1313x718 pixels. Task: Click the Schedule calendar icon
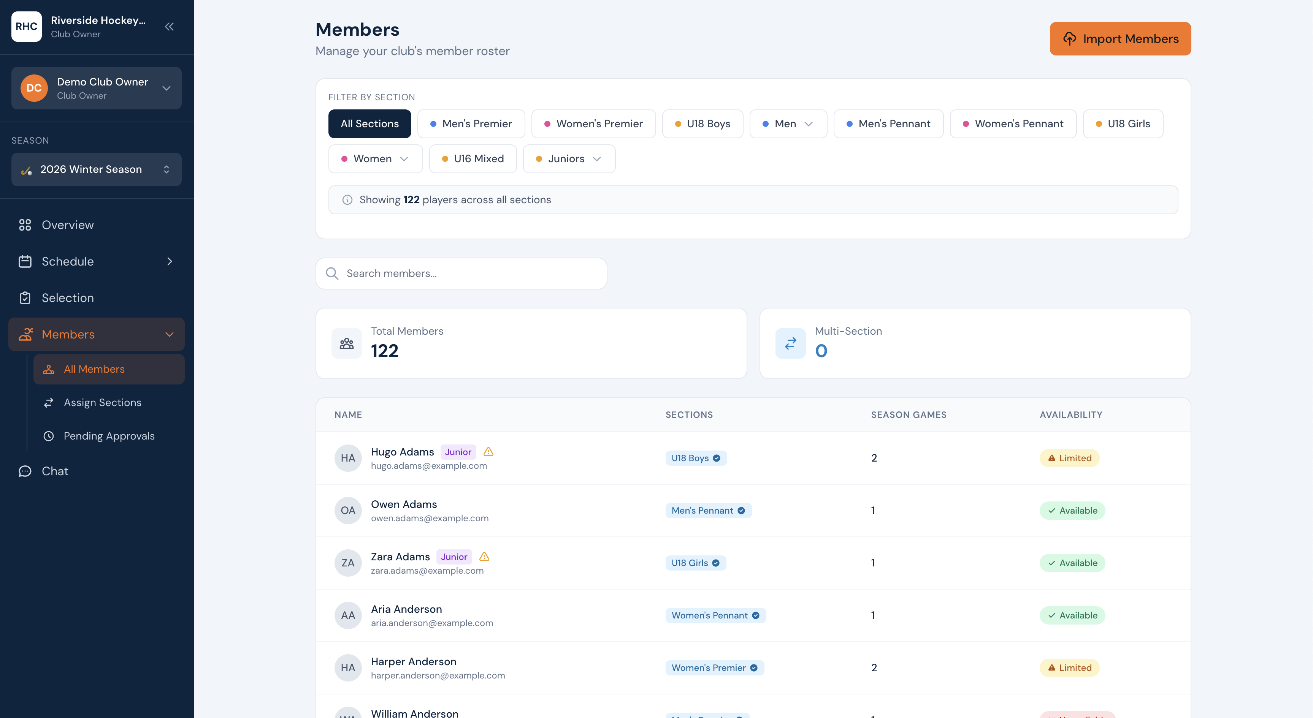coord(25,261)
